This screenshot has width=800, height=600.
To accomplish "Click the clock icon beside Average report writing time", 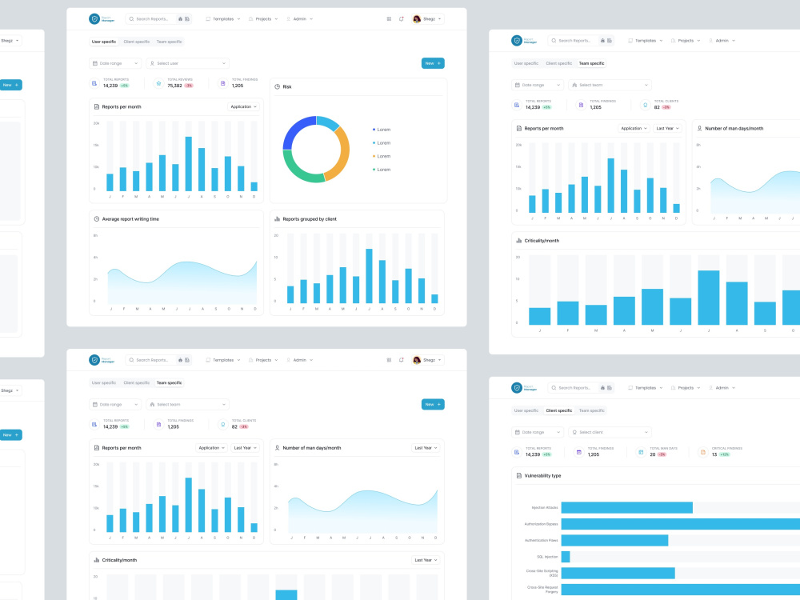I will pos(97,219).
